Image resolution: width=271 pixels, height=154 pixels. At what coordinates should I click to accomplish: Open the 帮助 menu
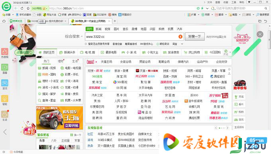(x=242, y=2)
